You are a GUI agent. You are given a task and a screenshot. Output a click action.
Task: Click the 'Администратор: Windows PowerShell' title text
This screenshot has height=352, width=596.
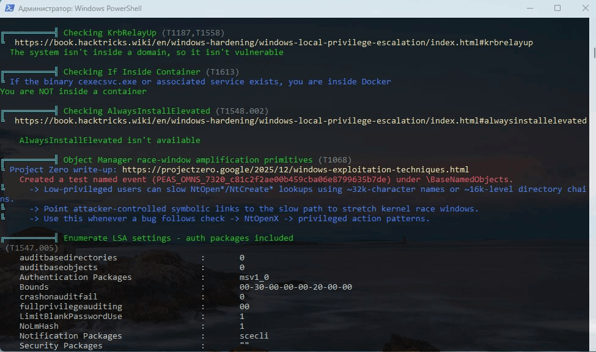coord(80,9)
